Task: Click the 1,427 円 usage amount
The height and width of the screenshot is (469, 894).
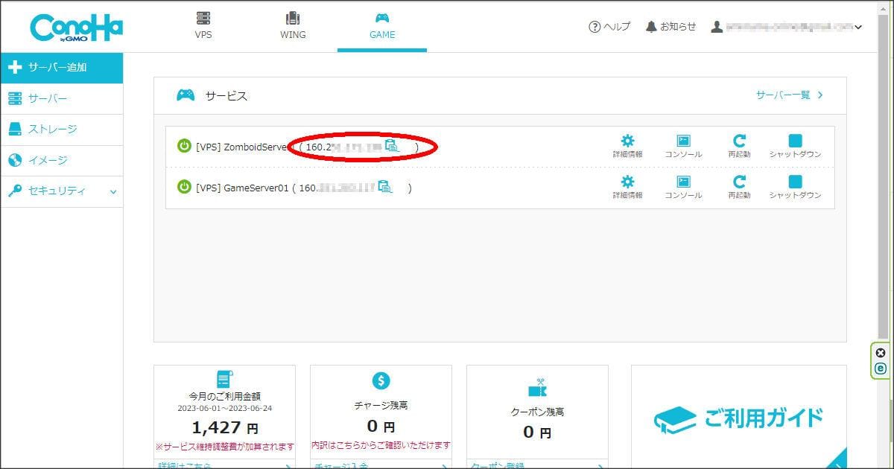Action: [x=225, y=428]
